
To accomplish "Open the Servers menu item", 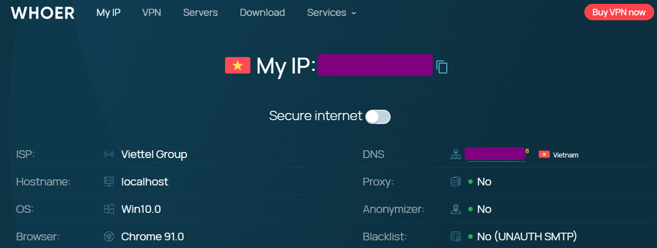I will [200, 13].
